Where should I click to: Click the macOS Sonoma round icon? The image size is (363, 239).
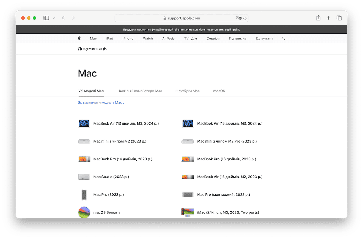[84, 212]
